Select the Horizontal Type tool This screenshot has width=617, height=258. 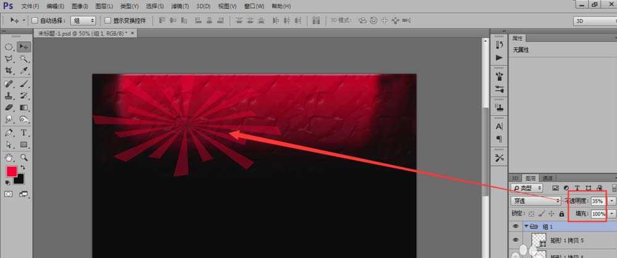pyautogui.click(x=23, y=132)
